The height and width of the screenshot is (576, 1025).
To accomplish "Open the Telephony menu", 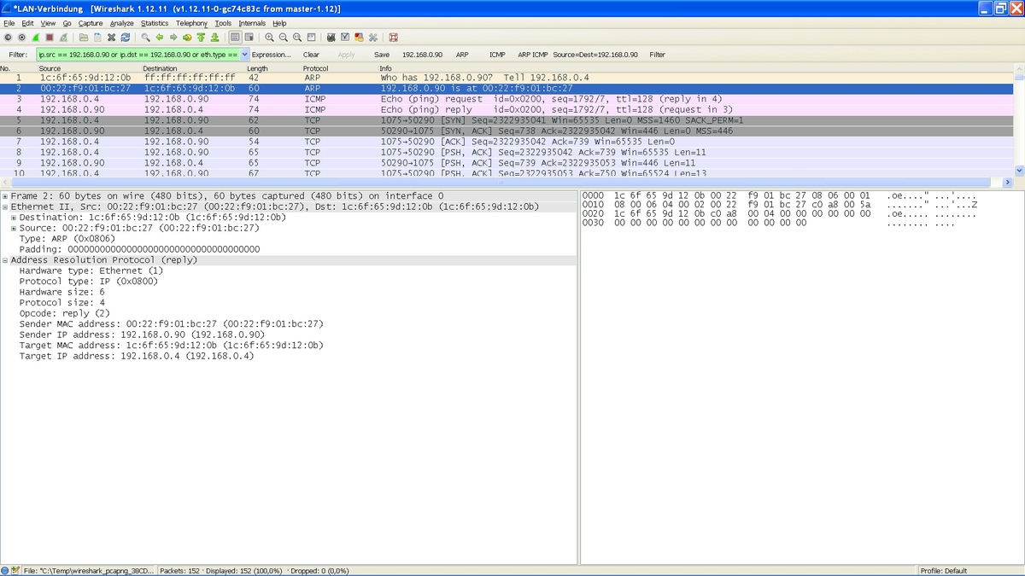I will tap(191, 23).
